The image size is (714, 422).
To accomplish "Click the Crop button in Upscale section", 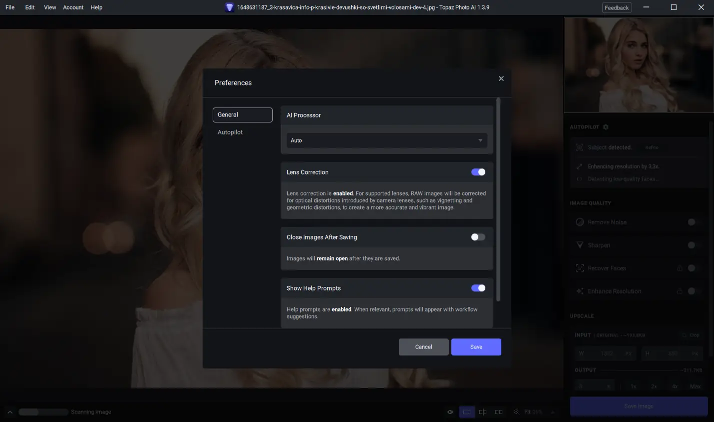I will coord(690,335).
